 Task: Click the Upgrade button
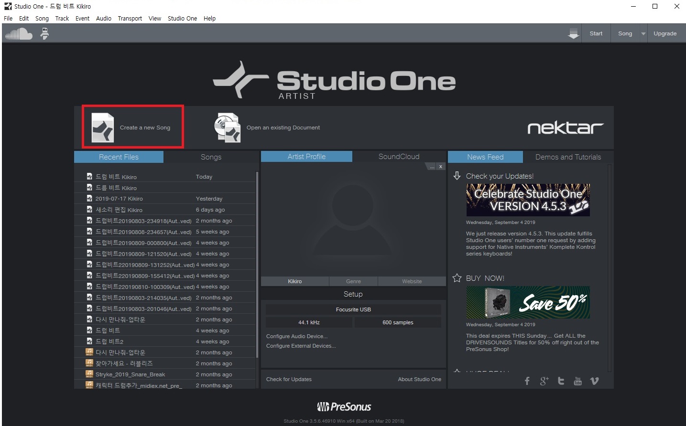665,33
